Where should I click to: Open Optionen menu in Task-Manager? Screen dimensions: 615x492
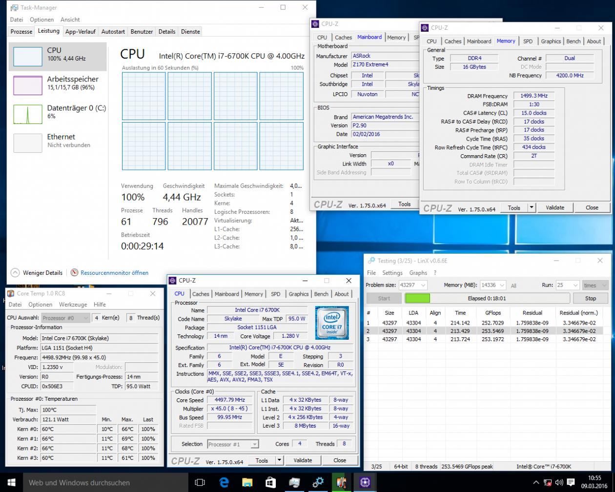[41, 20]
